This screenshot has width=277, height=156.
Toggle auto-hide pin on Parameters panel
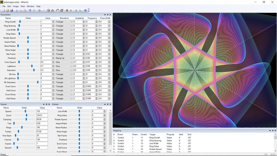pyautogui.click(x=108, y=15)
